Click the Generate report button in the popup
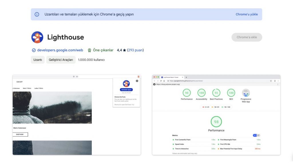The width and height of the screenshot is (293, 165). click(x=126, y=90)
